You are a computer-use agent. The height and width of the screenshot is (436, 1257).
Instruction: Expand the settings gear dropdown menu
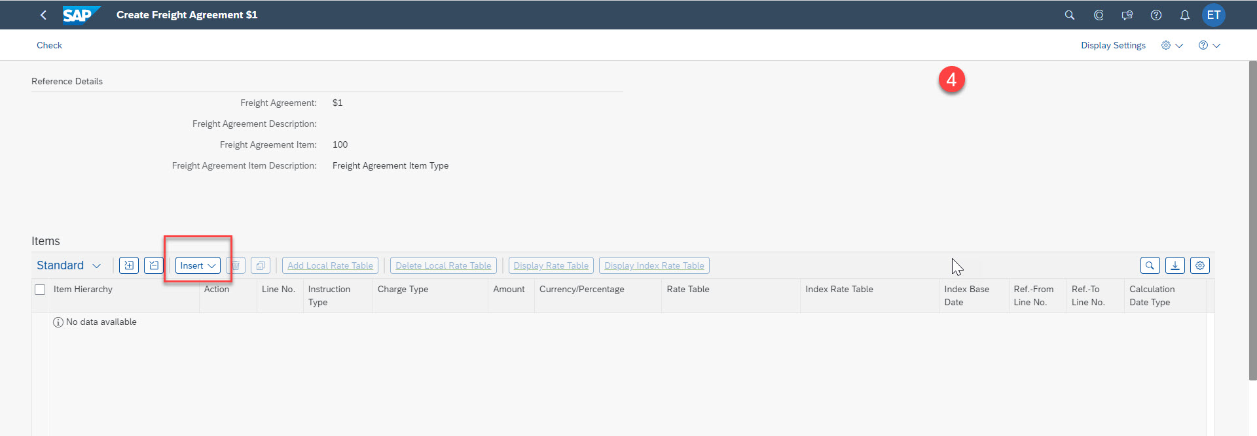1172,45
